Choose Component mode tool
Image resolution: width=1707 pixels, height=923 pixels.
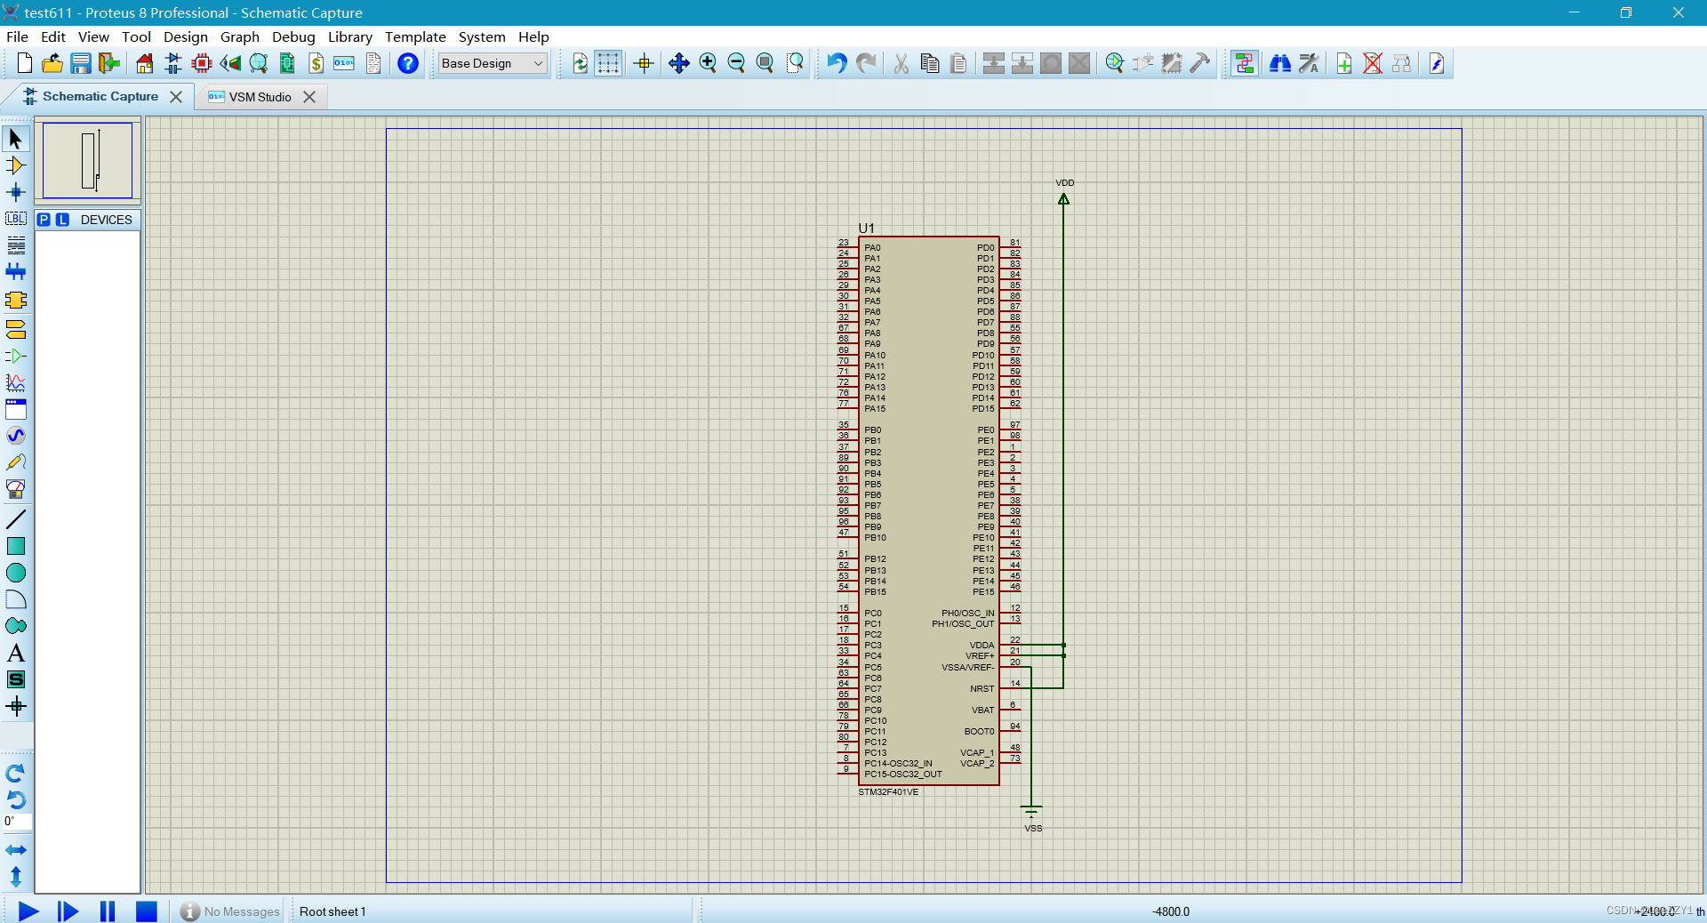tap(16, 165)
